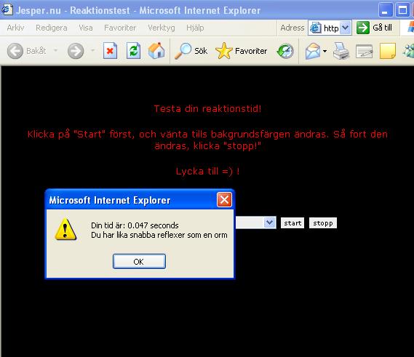Click the stopp button on page

point(323,223)
